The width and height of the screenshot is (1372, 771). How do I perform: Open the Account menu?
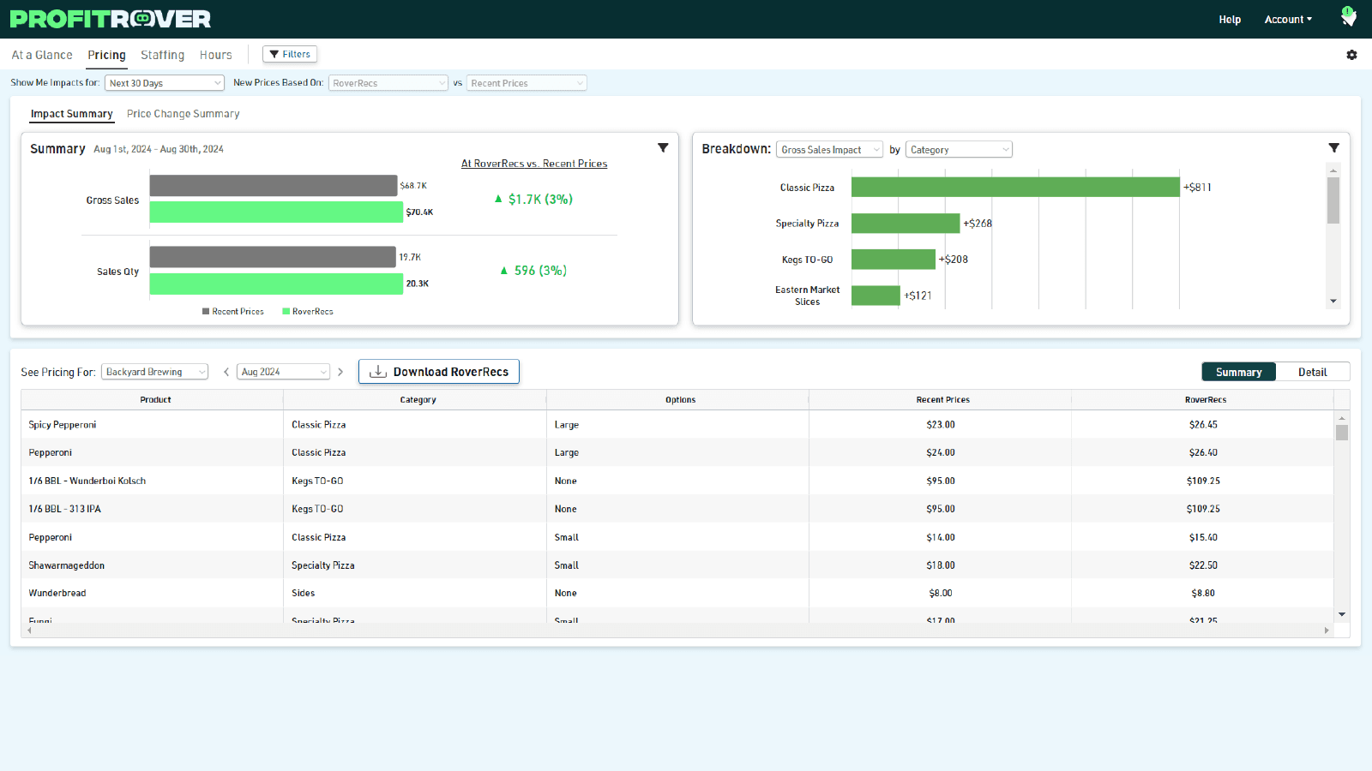coord(1287,20)
